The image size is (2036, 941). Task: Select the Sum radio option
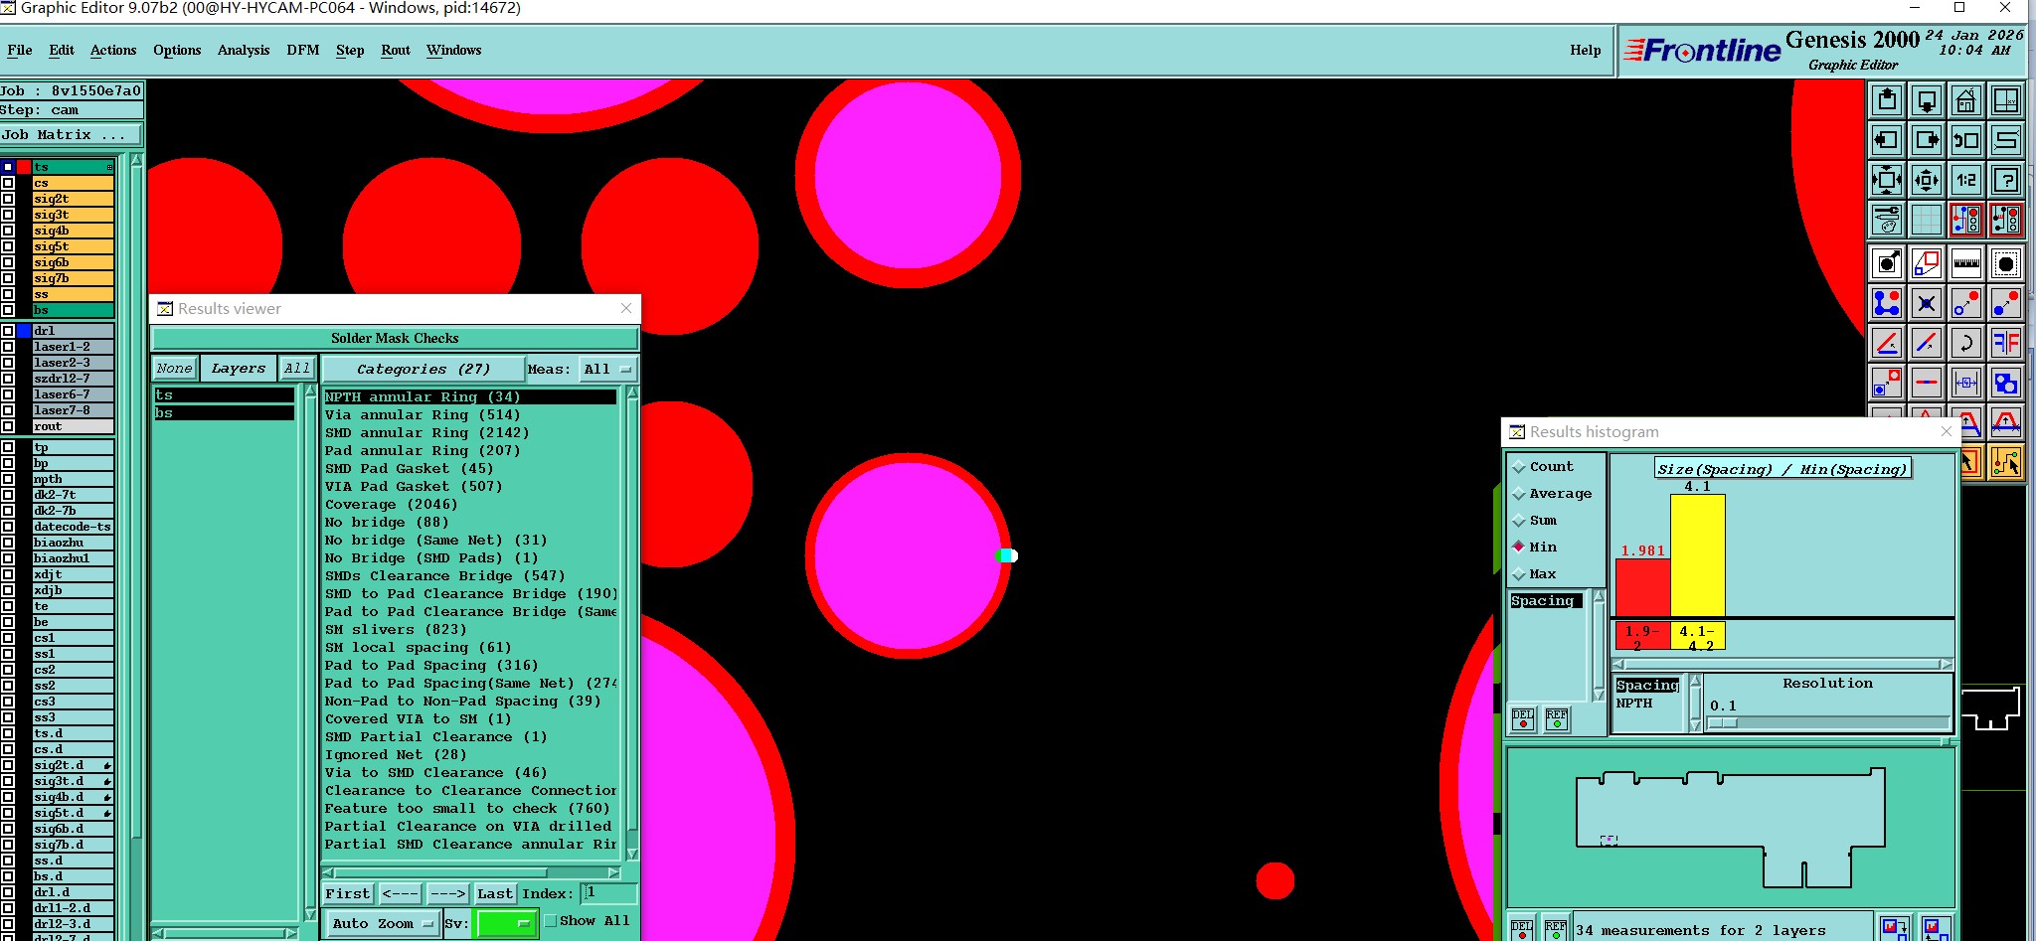click(1519, 520)
